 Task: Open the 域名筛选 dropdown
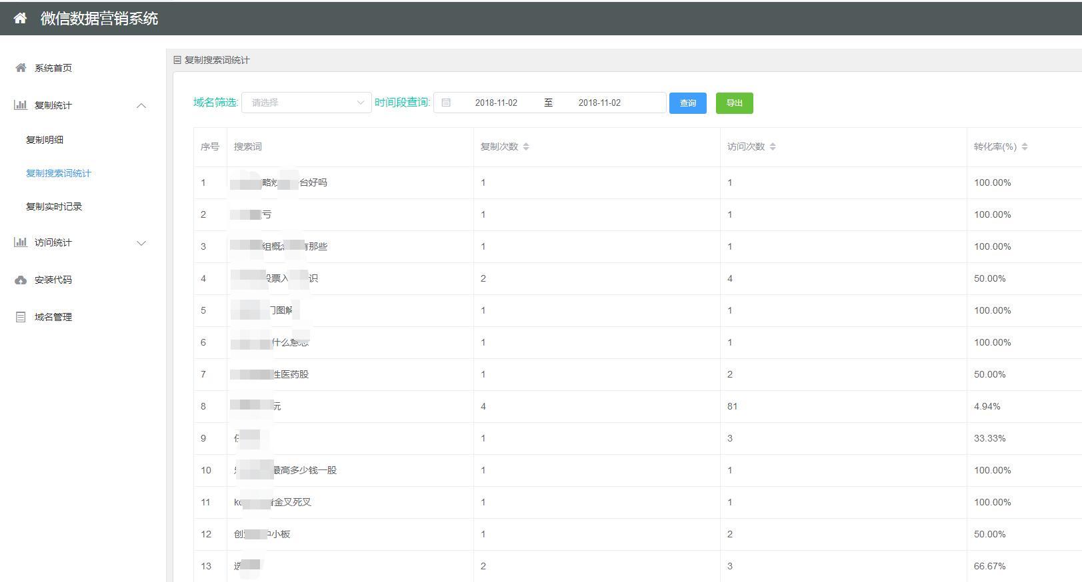click(x=307, y=103)
